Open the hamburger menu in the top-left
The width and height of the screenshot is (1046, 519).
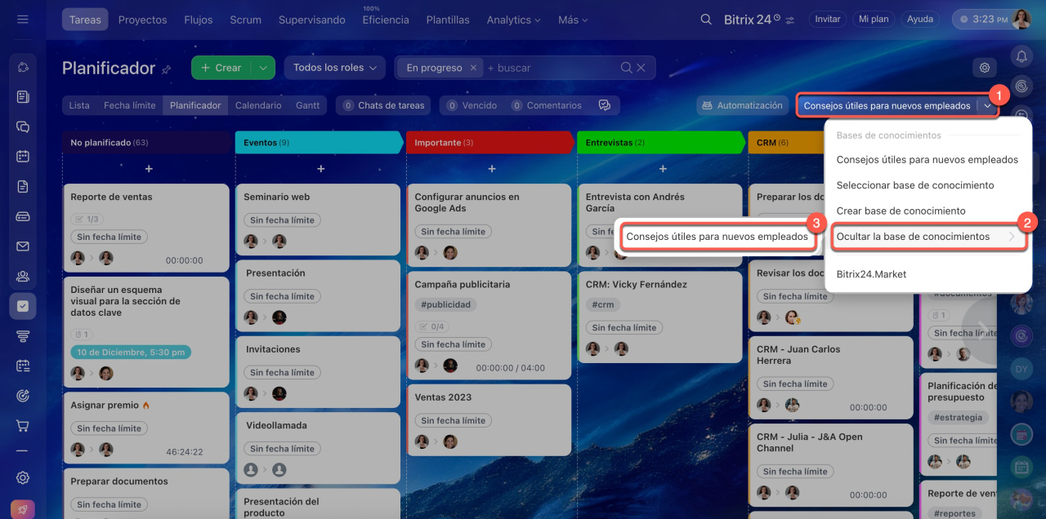coord(23,19)
